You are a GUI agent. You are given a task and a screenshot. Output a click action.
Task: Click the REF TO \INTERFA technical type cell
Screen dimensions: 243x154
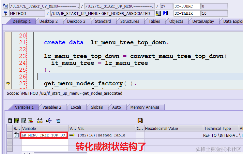pyautogui.click(x=221, y=135)
